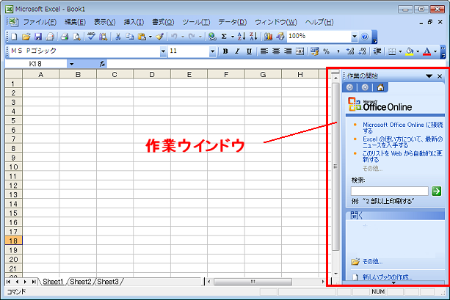Click このリストを Web から自動的に更新する link
450x300 pixels.
(402, 156)
